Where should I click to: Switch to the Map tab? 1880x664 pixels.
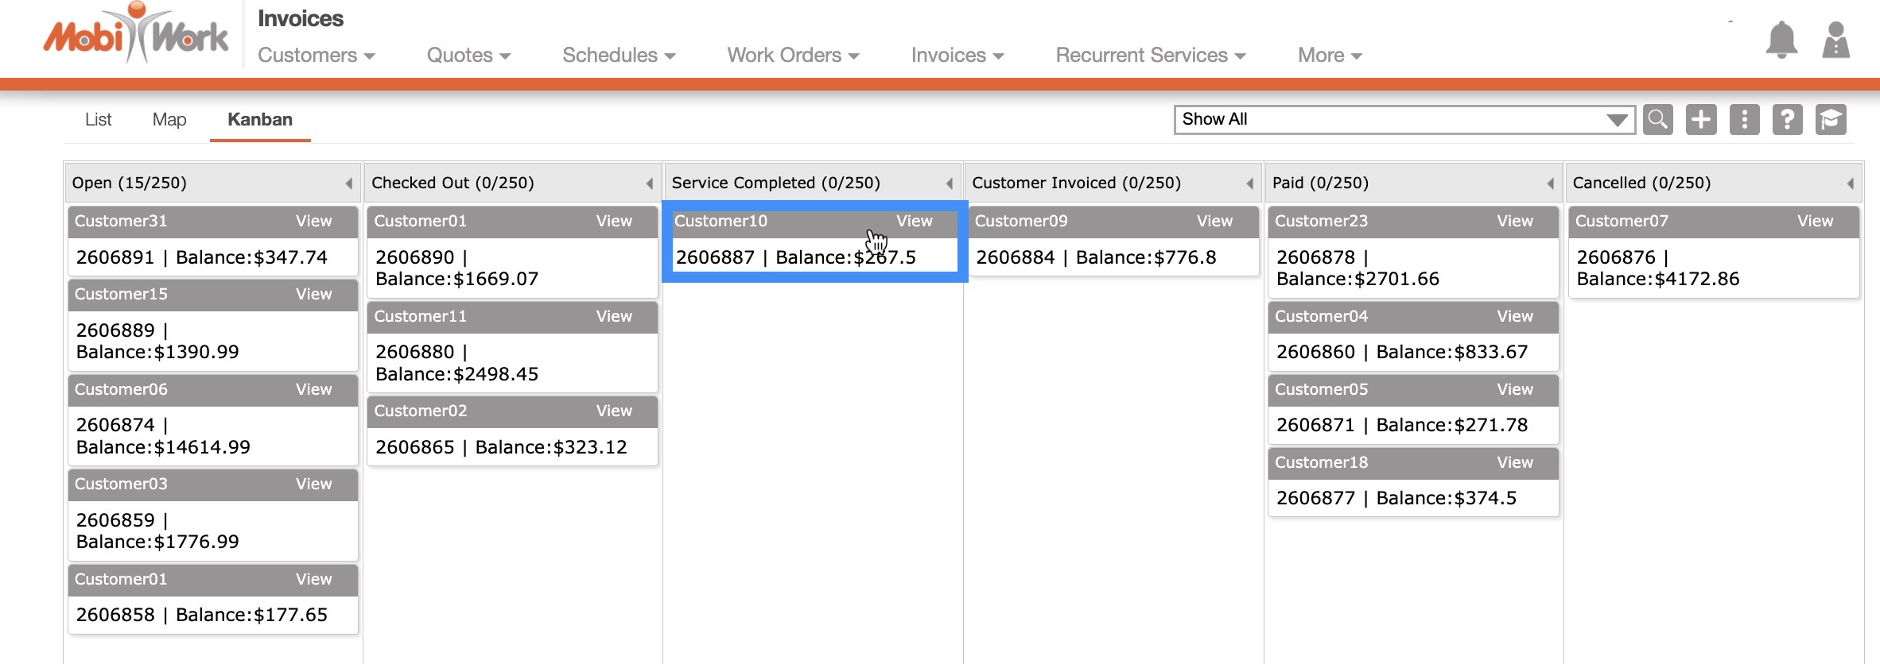coord(169,120)
